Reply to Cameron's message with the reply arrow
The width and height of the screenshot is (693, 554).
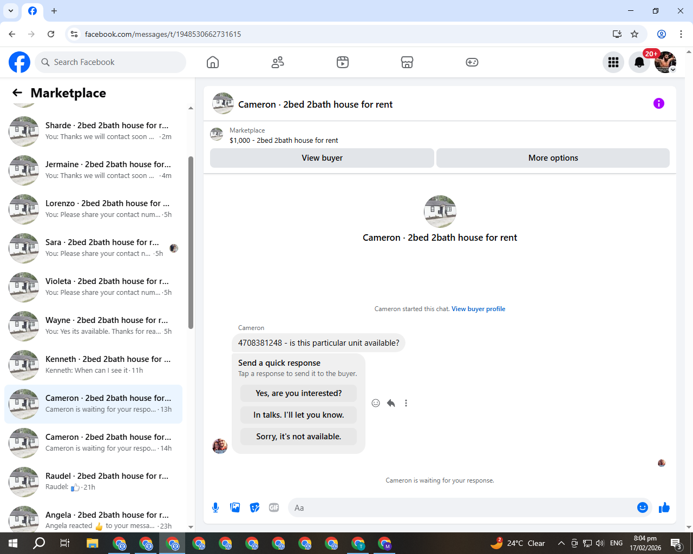point(391,403)
